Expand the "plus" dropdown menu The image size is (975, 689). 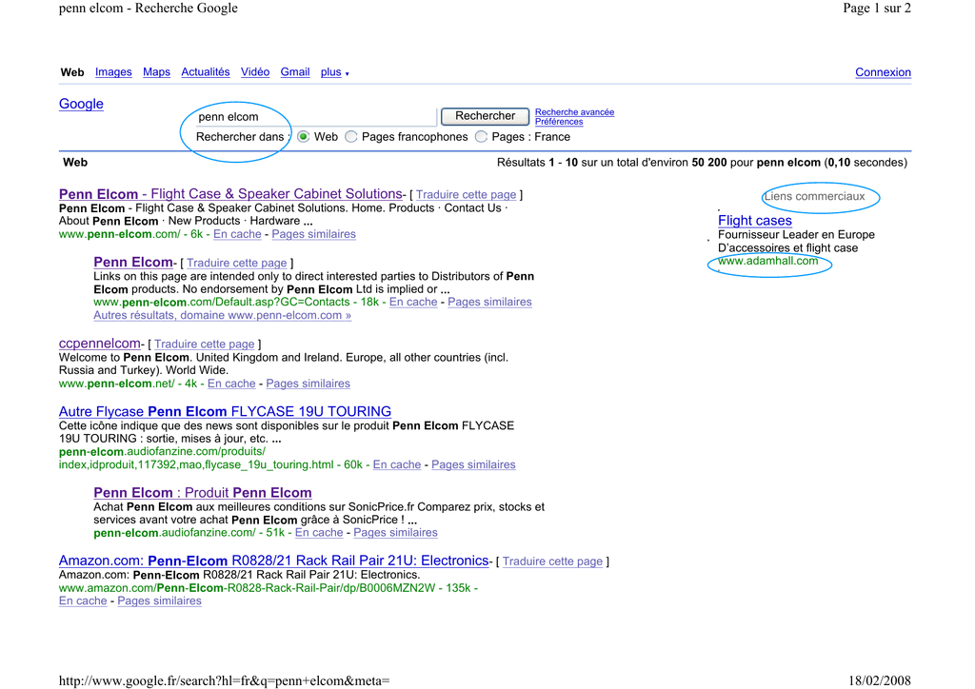tap(334, 72)
